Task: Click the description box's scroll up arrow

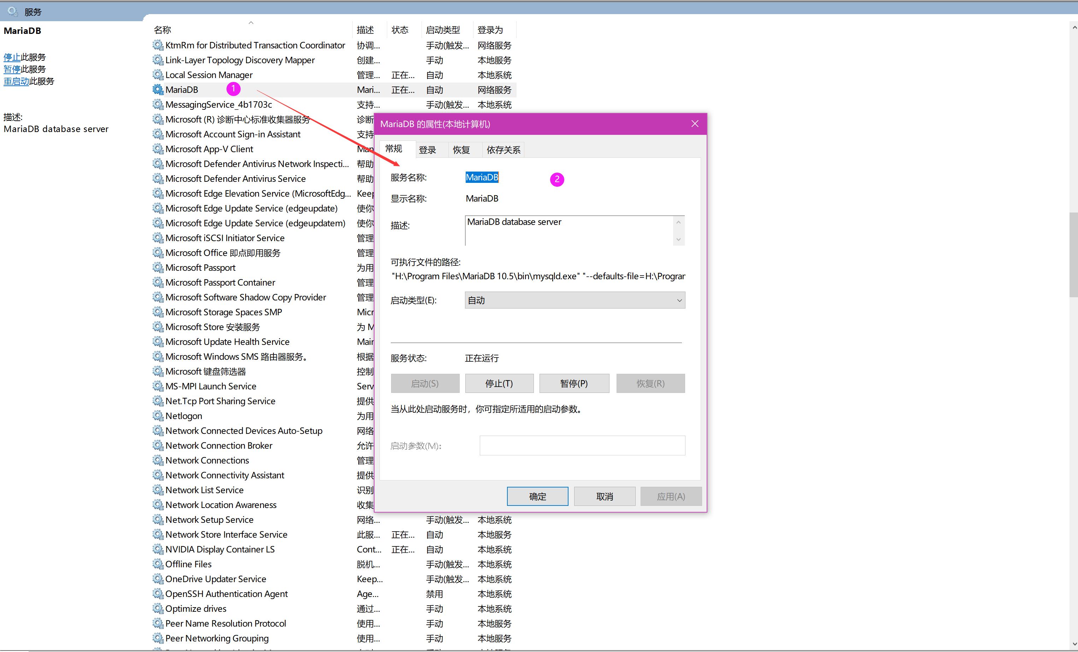Action: (x=678, y=222)
